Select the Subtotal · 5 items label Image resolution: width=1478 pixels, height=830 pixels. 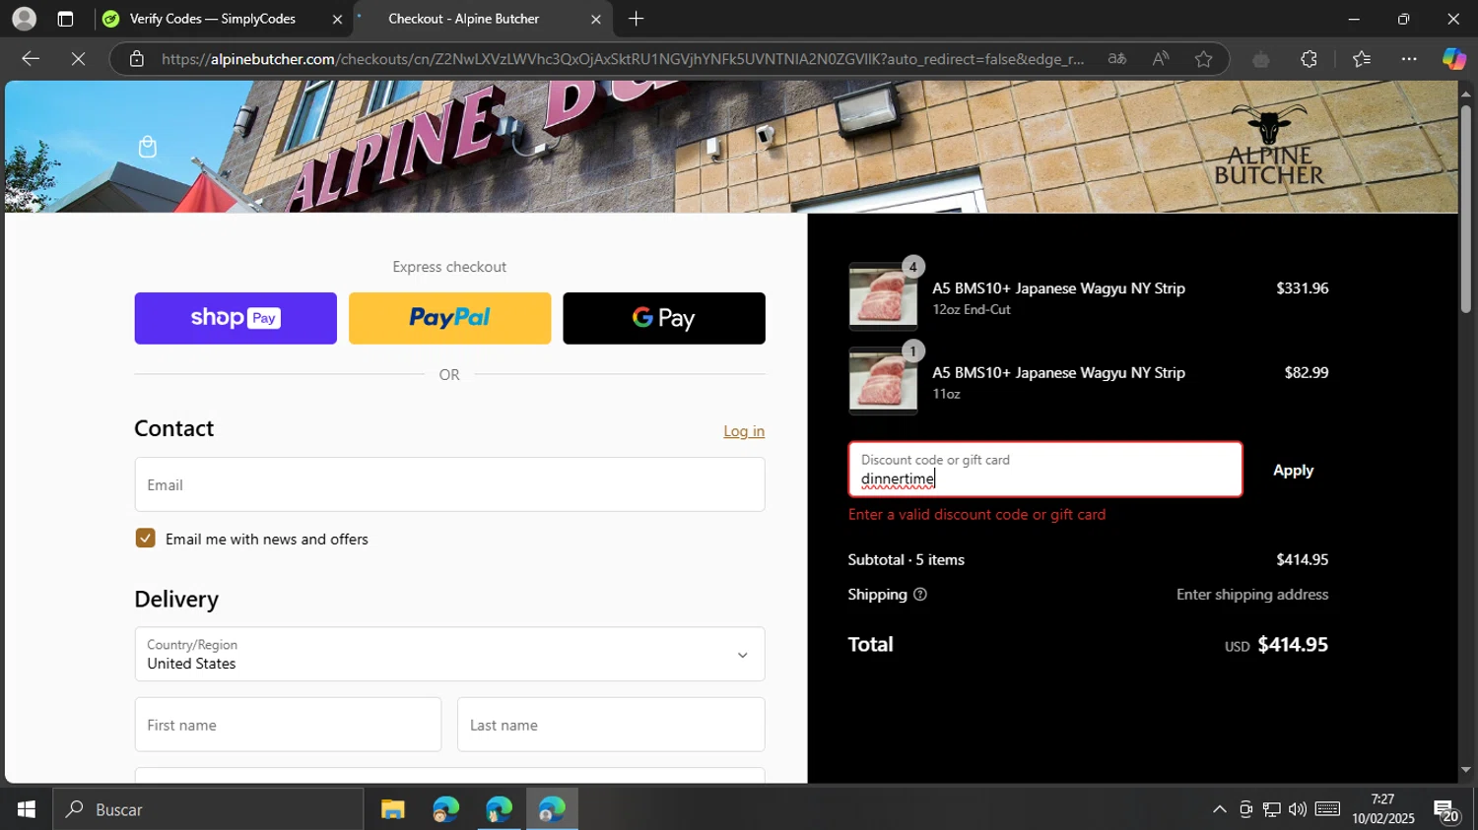coord(907,560)
